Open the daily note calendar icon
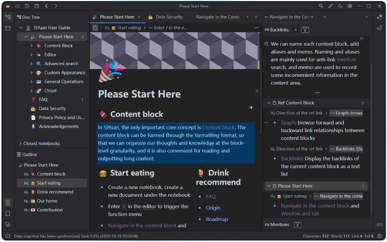 tap(36, 6)
